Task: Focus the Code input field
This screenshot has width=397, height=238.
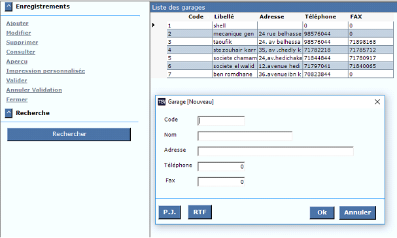Action: 221,121
